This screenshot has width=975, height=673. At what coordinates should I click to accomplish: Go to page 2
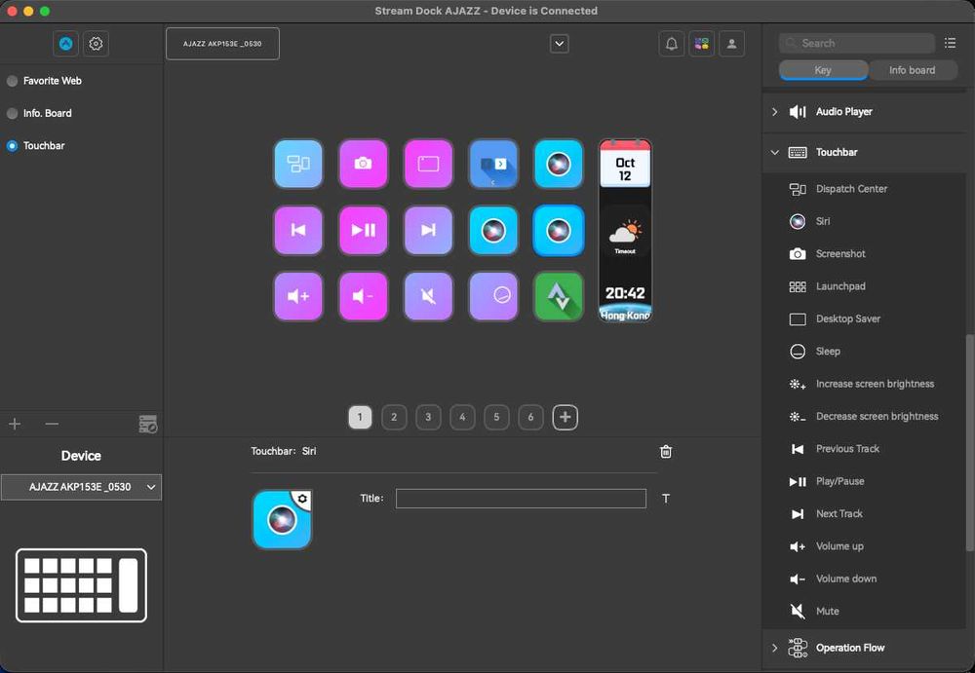coord(394,417)
